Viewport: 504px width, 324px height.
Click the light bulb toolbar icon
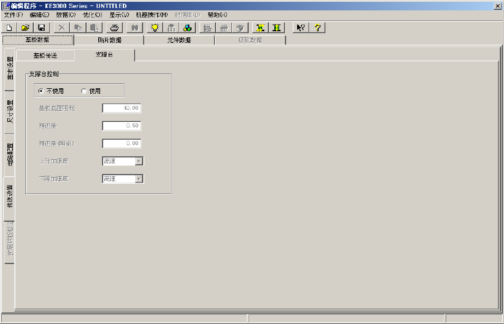(155, 28)
